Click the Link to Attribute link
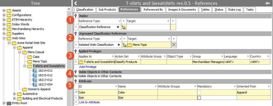 (x=89, y=102)
